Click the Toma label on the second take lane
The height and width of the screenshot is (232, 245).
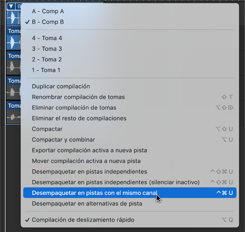14,56
